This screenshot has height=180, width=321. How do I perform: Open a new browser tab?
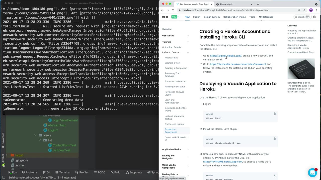[258, 4]
